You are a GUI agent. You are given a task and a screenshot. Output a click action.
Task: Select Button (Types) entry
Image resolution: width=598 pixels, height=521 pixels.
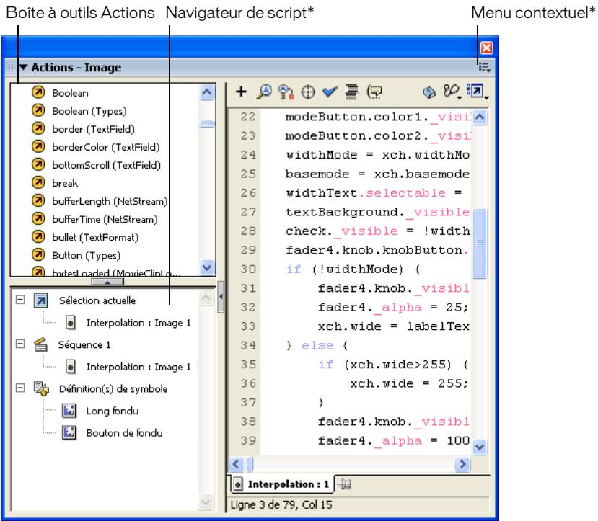point(86,255)
